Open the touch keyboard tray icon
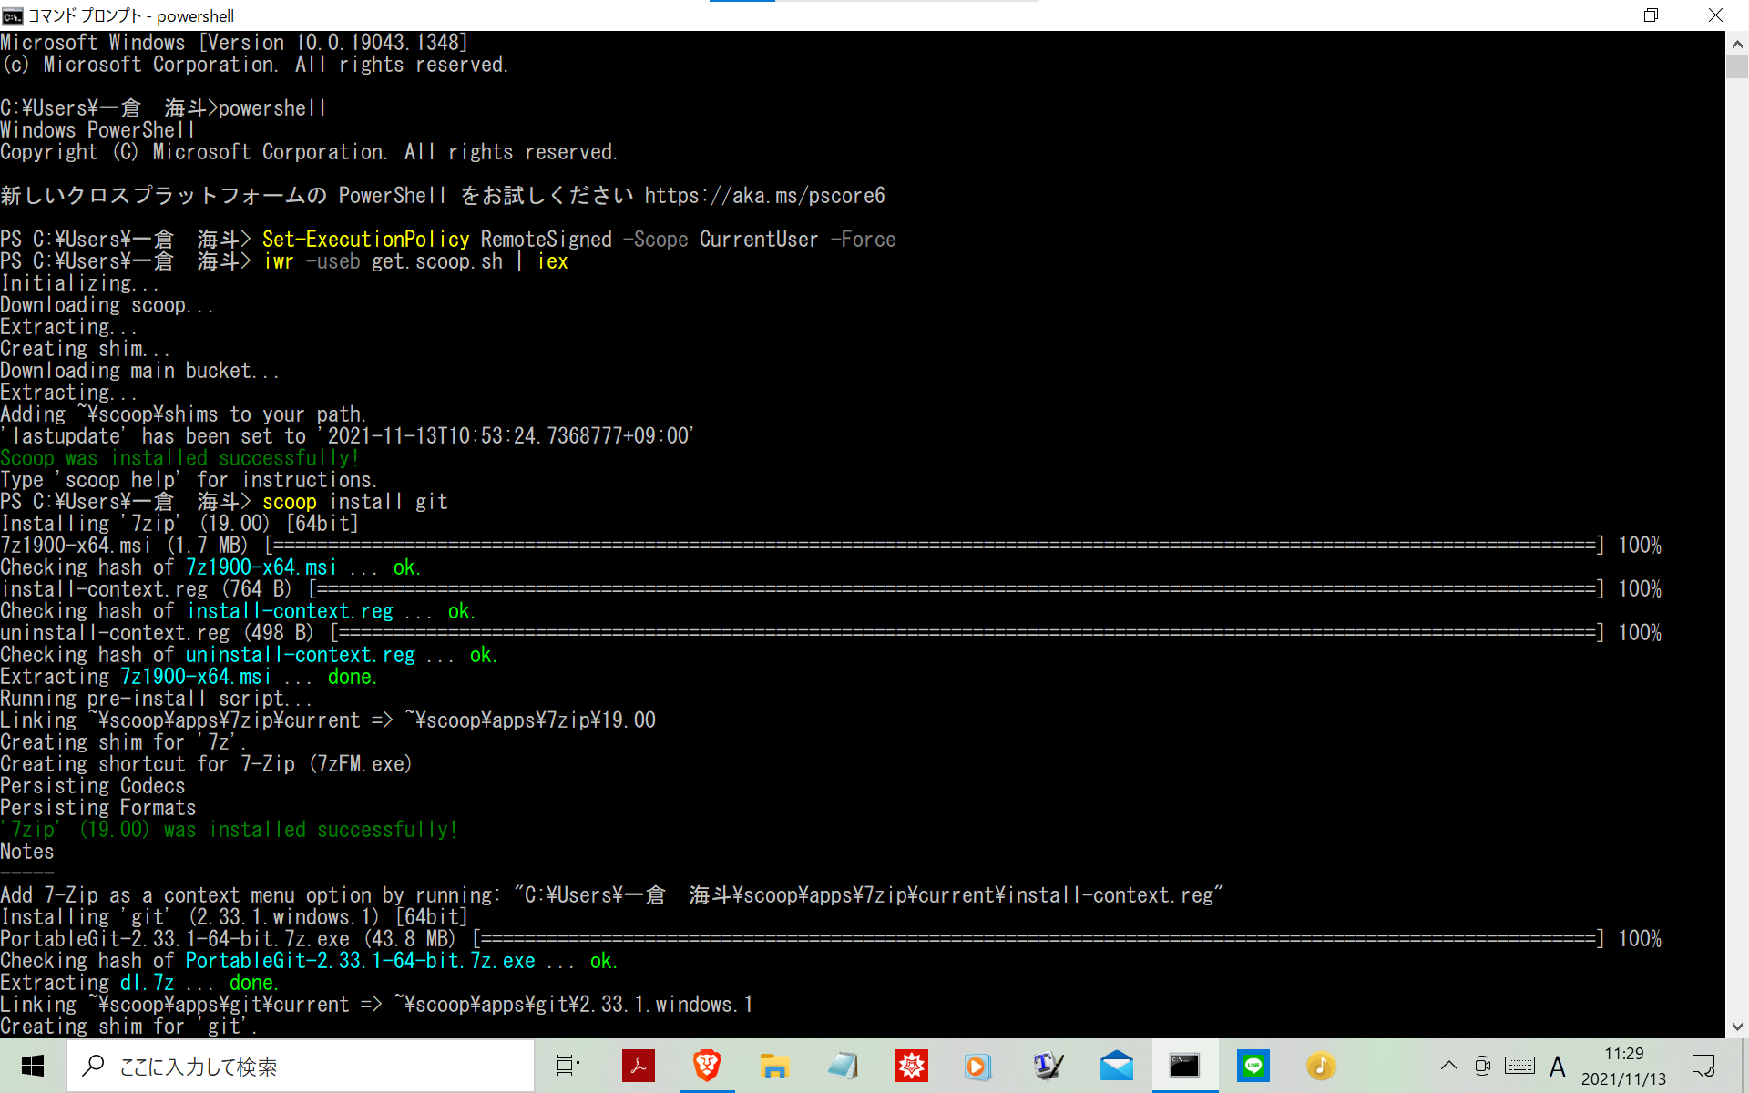 1519,1066
